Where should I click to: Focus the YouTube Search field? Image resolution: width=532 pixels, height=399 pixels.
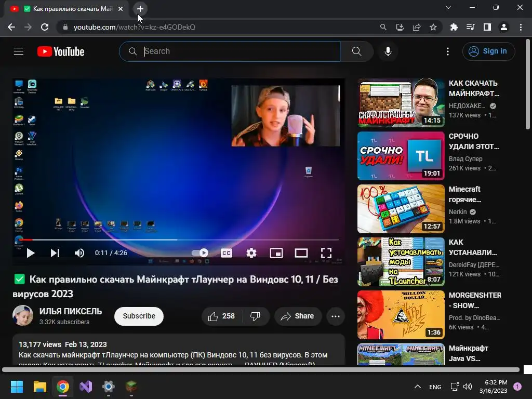230,51
